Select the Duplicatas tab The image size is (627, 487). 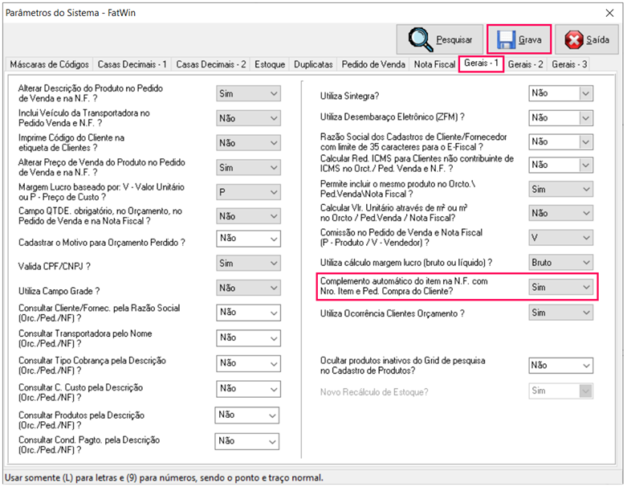[x=313, y=64]
